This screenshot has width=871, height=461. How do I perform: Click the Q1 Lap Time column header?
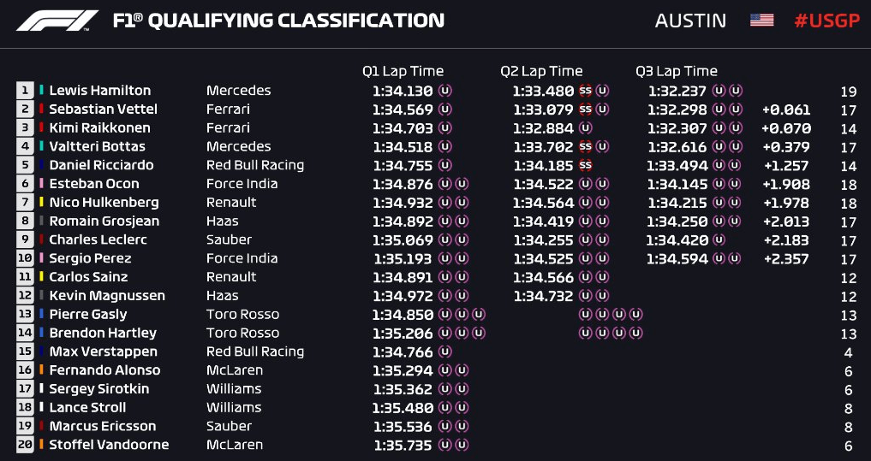403,71
